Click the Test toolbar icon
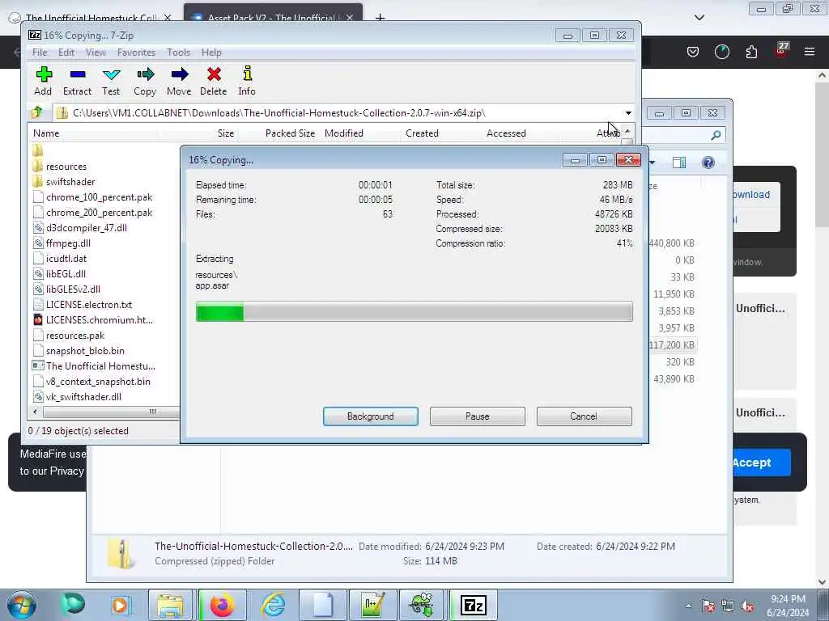Image resolution: width=829 pixels, height=621 pixels. (111, 74)
